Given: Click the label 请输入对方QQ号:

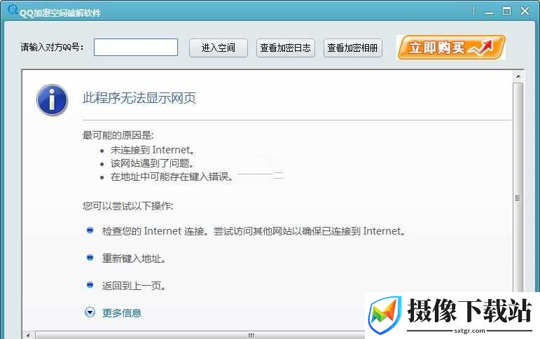Looking at the screenshot, I should tap(52, 47).
